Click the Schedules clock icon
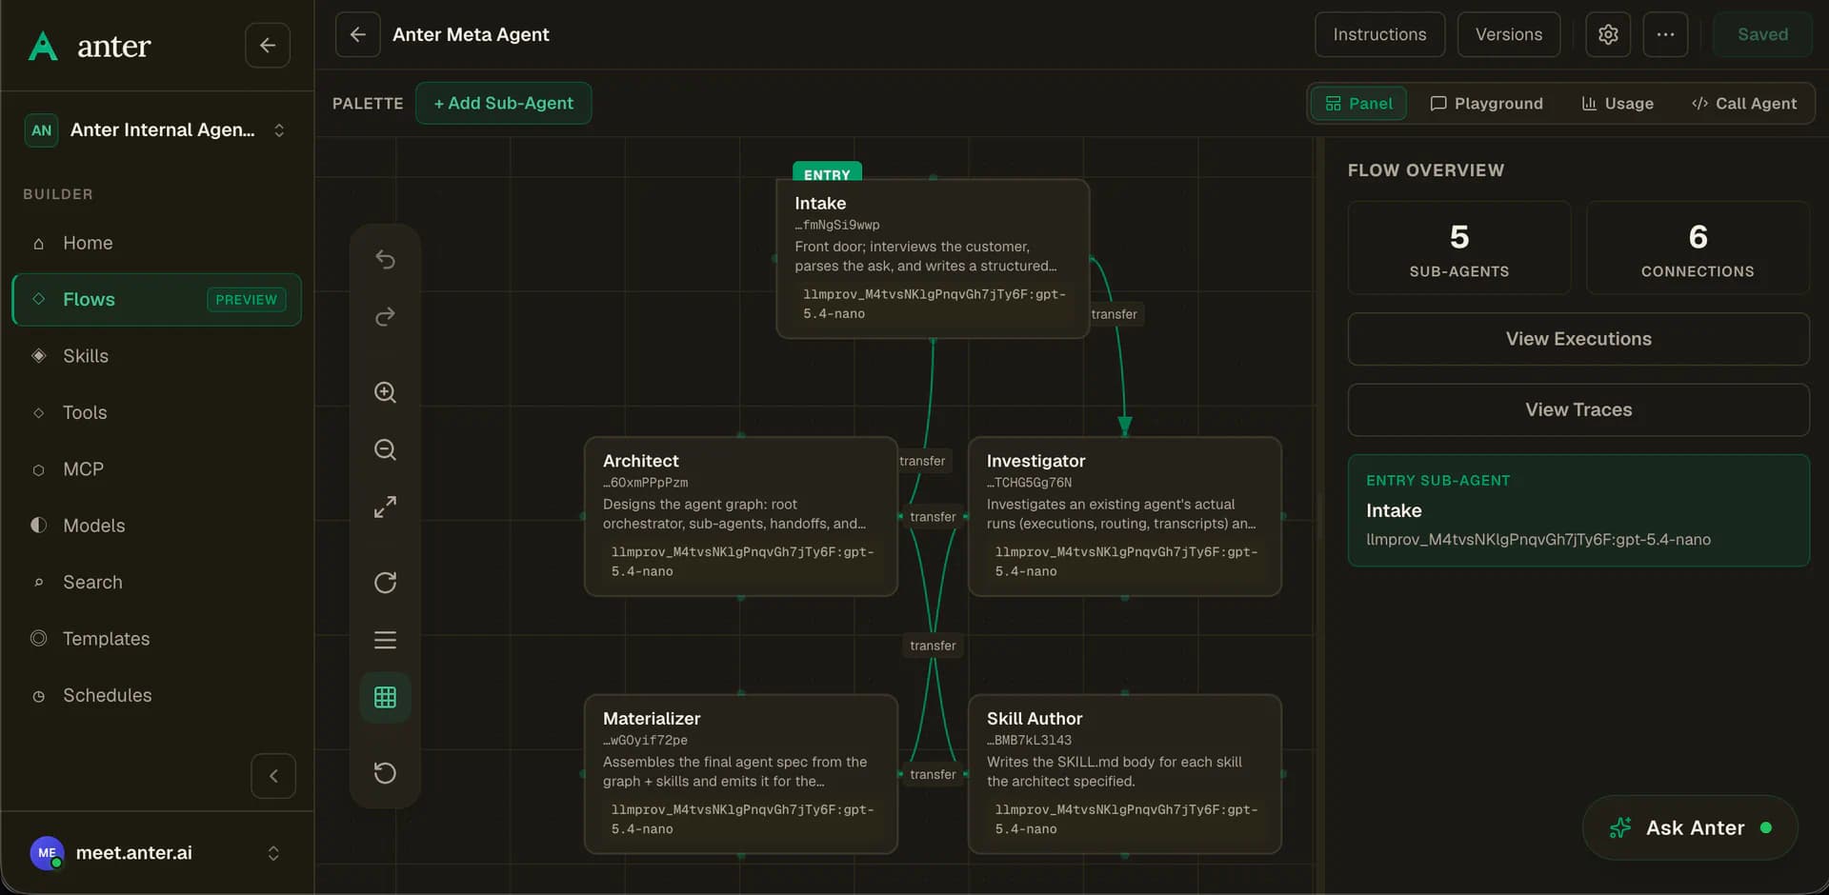The width and height of the screenshot is (1829, 895). [39, 696]
